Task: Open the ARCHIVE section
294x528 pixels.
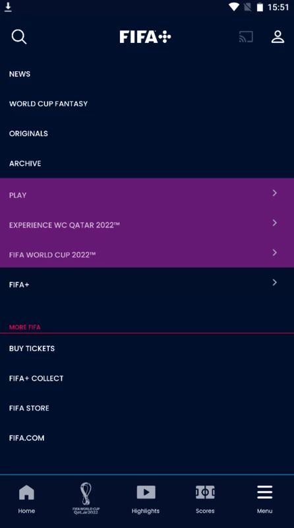Action: (x=25, y=163)
